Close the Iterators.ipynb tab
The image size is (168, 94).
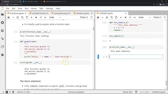tap(92, 13)
